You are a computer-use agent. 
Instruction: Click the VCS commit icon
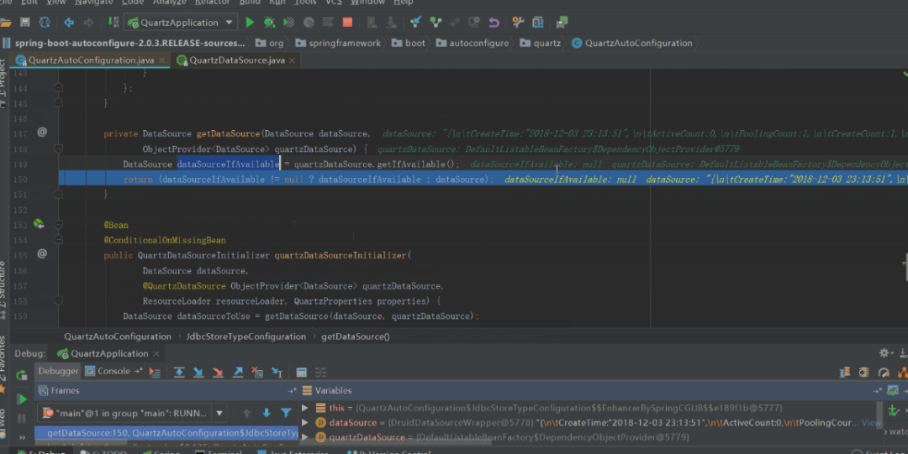pos(436,23)
